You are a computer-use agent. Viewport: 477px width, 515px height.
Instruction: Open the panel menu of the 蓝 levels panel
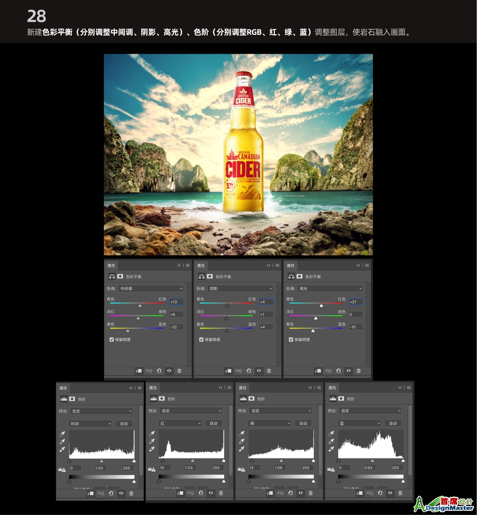click(409, 388)
